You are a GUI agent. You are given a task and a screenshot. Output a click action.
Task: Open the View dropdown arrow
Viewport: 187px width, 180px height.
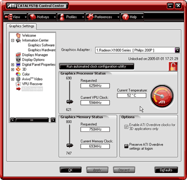click(x=26, y=17)
